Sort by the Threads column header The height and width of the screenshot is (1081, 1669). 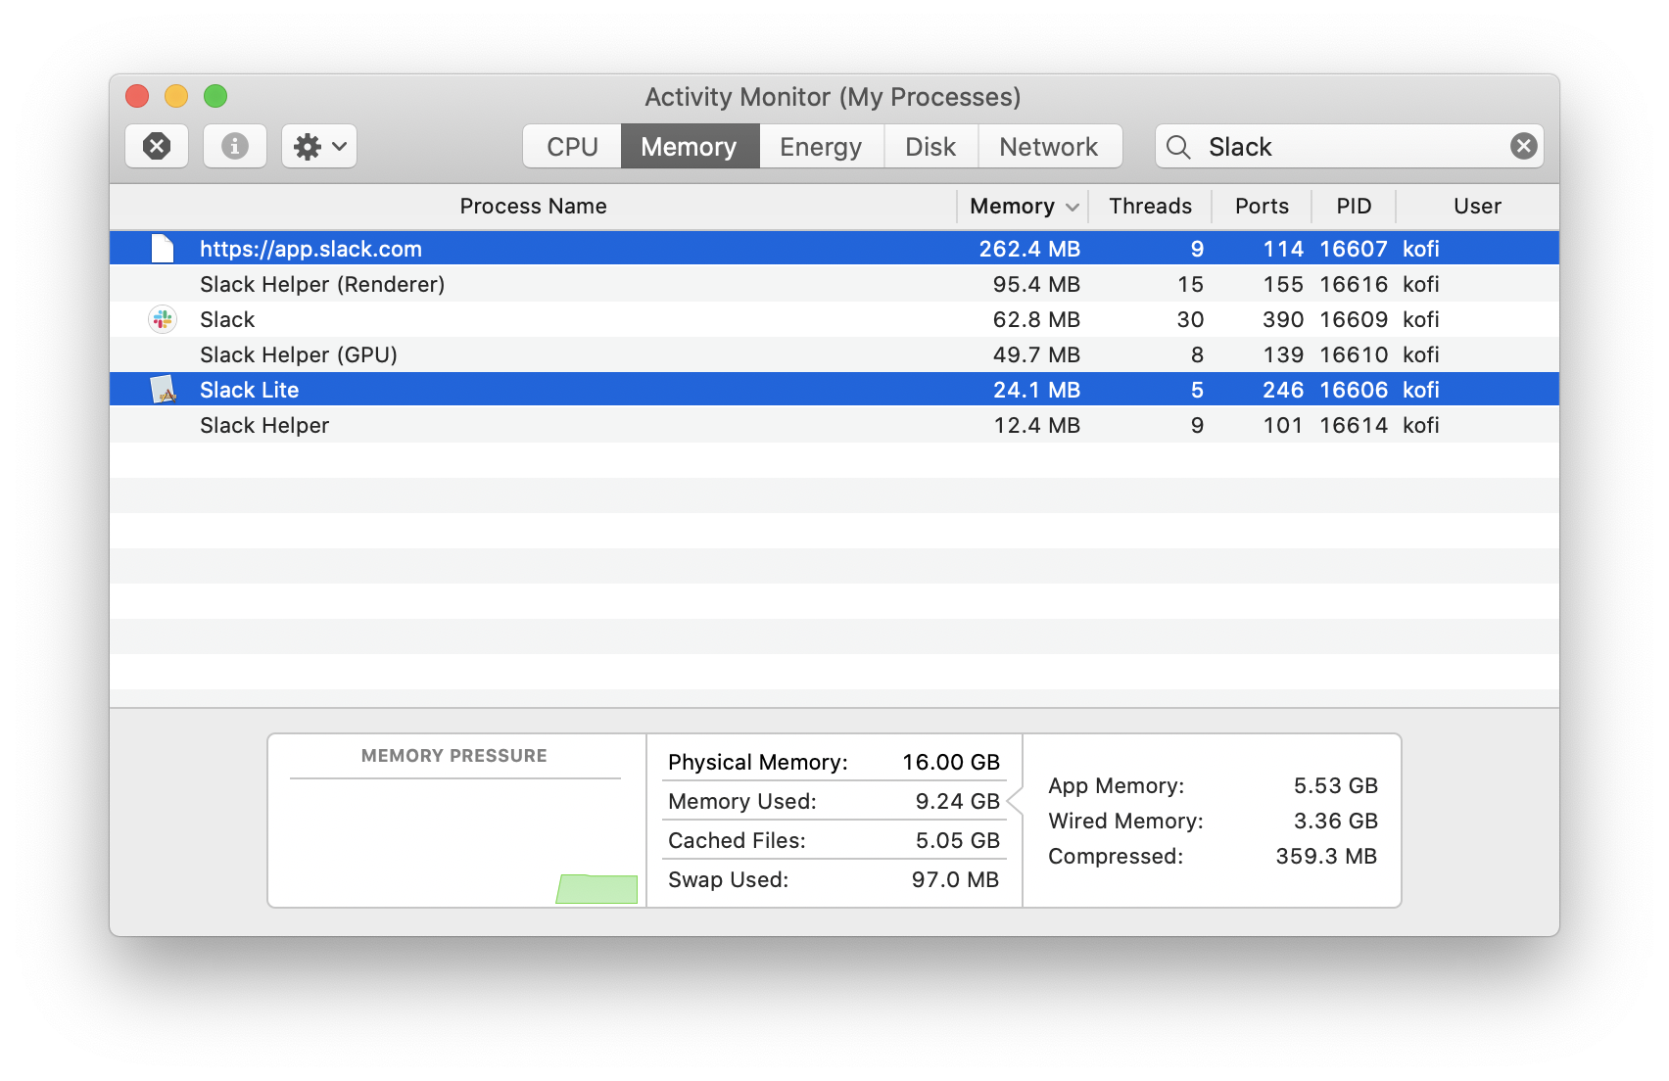coord(1150,206)
